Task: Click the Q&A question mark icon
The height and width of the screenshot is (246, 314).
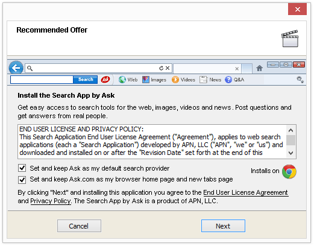Action: 228,80
